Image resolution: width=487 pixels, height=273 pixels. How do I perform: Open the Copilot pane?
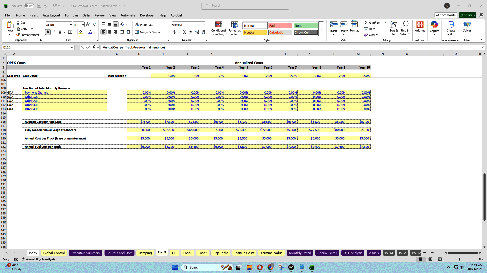point(434,28)
